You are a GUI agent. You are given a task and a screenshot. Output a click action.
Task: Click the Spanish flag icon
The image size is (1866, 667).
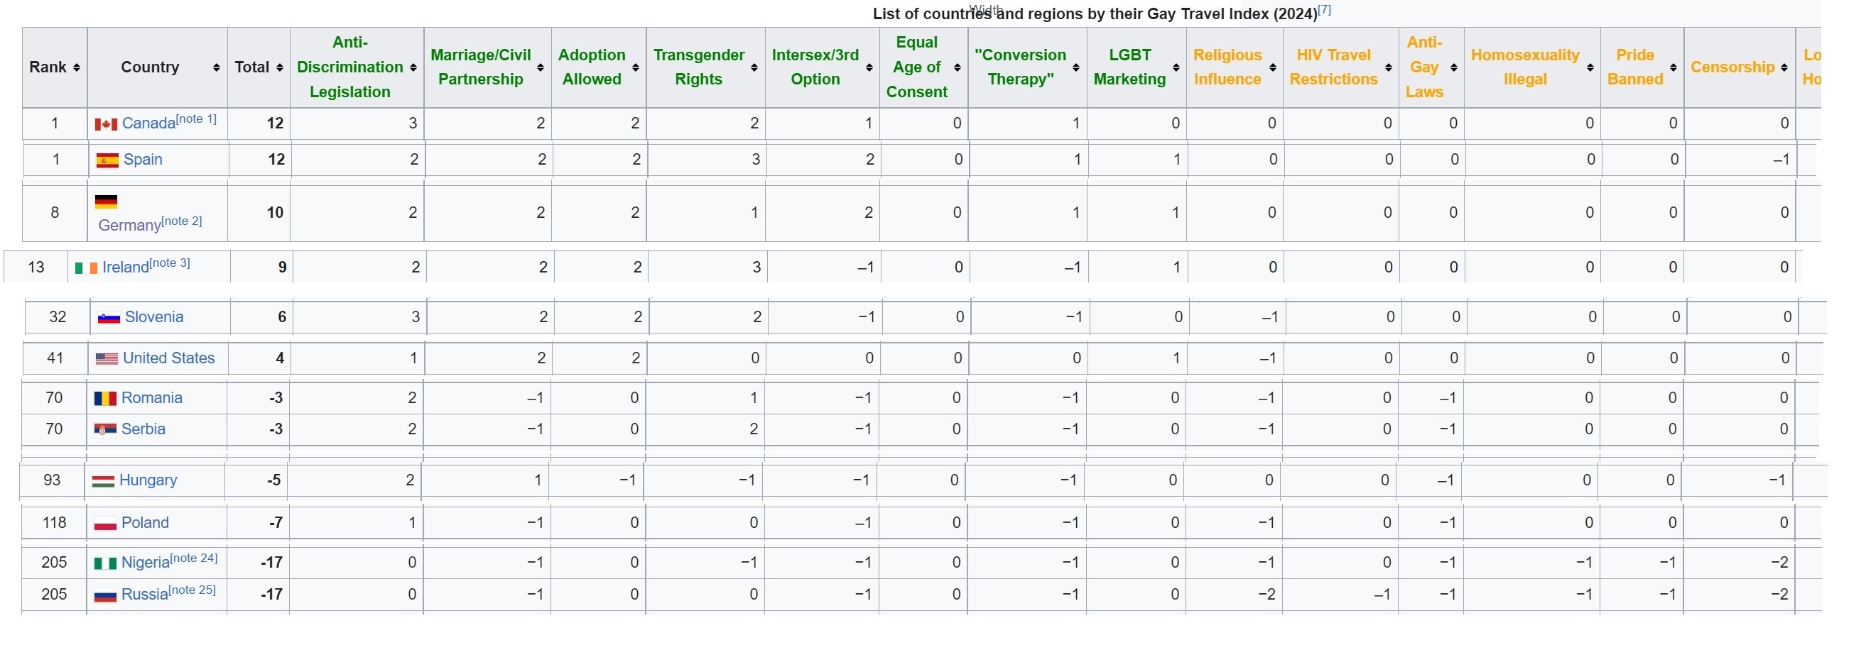(x=107, y=160)
